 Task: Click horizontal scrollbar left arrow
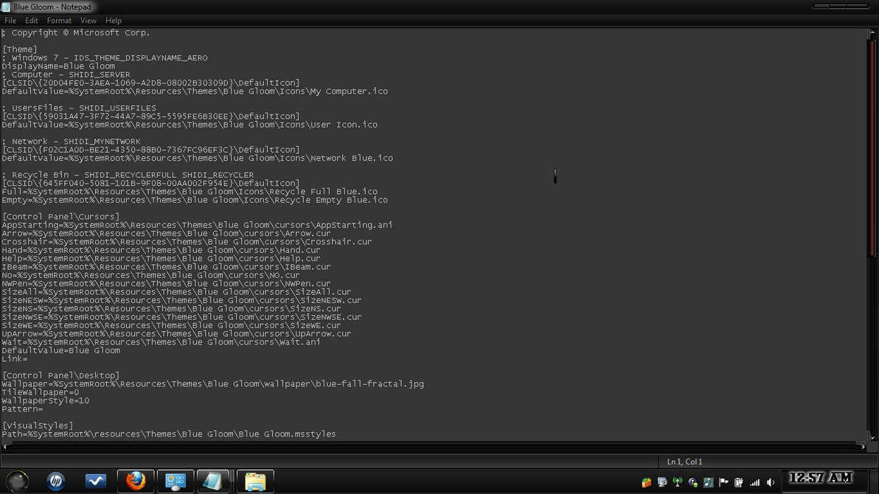(6, 446)
